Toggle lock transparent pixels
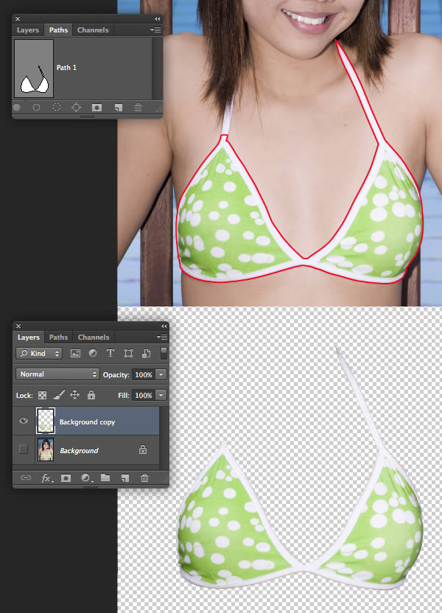Image resolution: width=442 pixels, height=613 pixels. pyautogui.click(x=41, y=396)
